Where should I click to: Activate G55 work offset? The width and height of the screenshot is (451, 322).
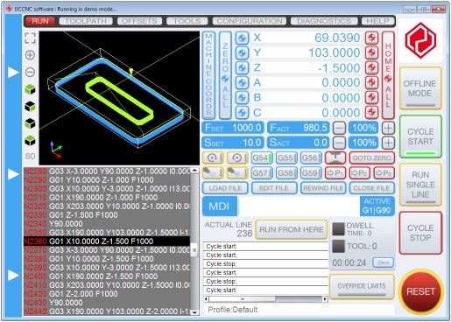286,157
